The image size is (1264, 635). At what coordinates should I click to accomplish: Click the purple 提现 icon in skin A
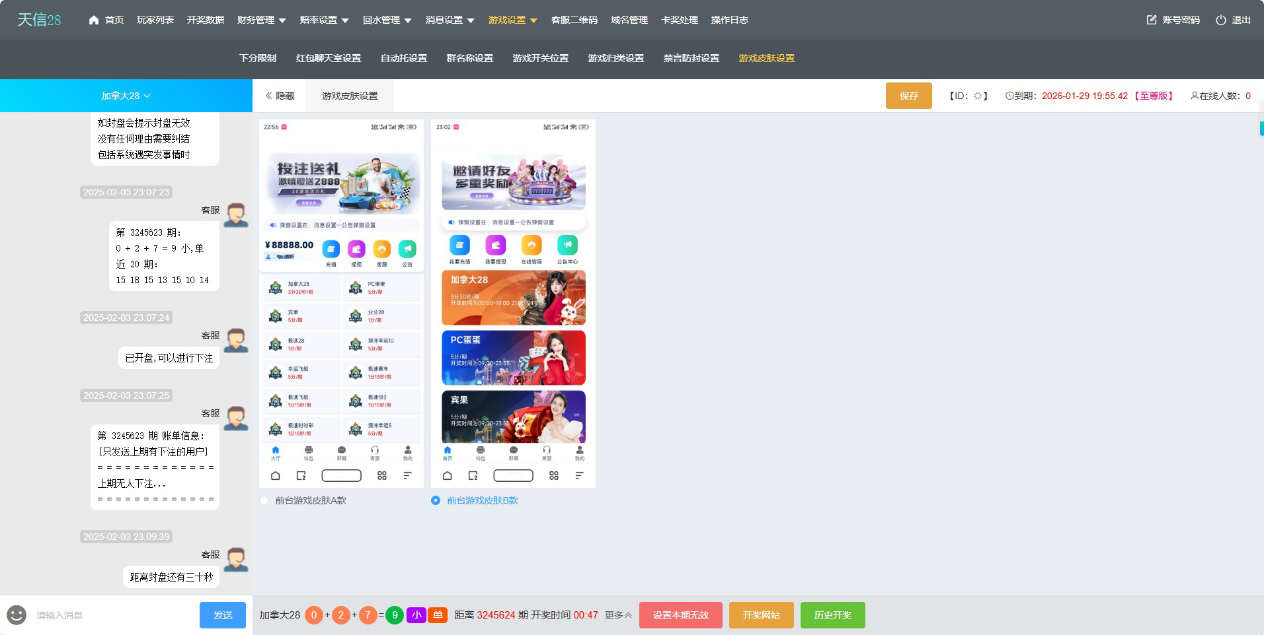(356, 249)
